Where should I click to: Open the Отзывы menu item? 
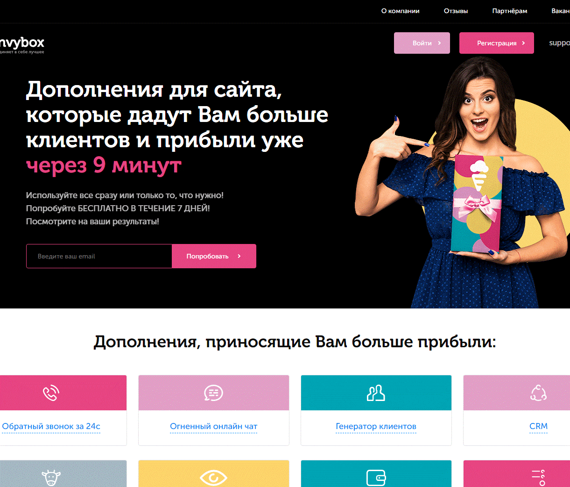pyautogui.click(x=456, y=11)
